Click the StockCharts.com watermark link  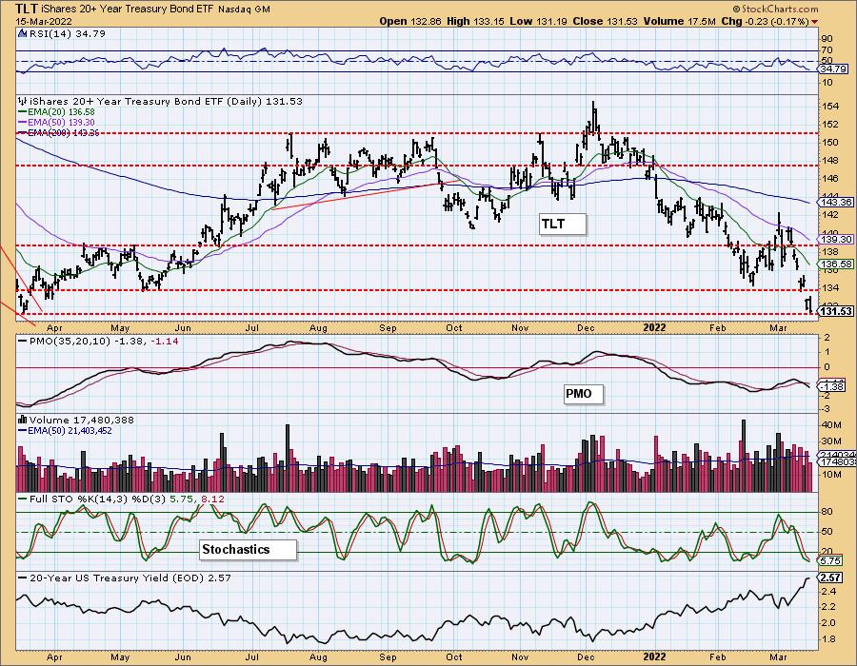[x=775, y=9]
